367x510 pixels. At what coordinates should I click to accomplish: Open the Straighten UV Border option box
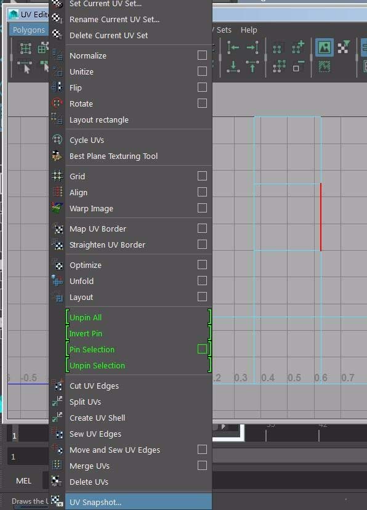point(202,245)
